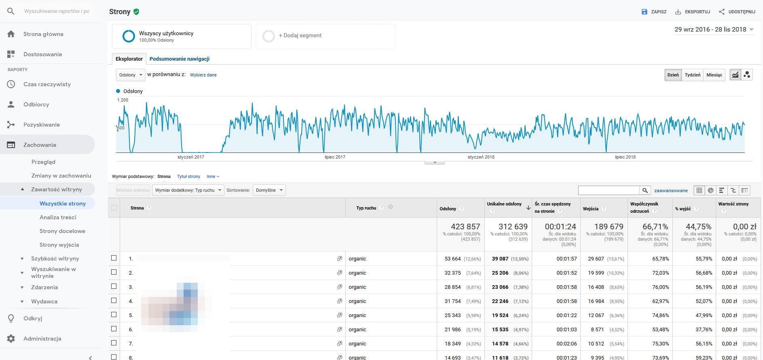Viewport: 763px width, 360px height.
Task: Open Strony docelowe in sidebar
Action: [x=62, y=231]
